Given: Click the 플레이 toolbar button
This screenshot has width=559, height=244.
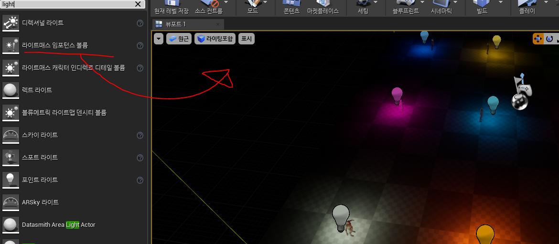Looking at the screenshot, I should (528, 8).
